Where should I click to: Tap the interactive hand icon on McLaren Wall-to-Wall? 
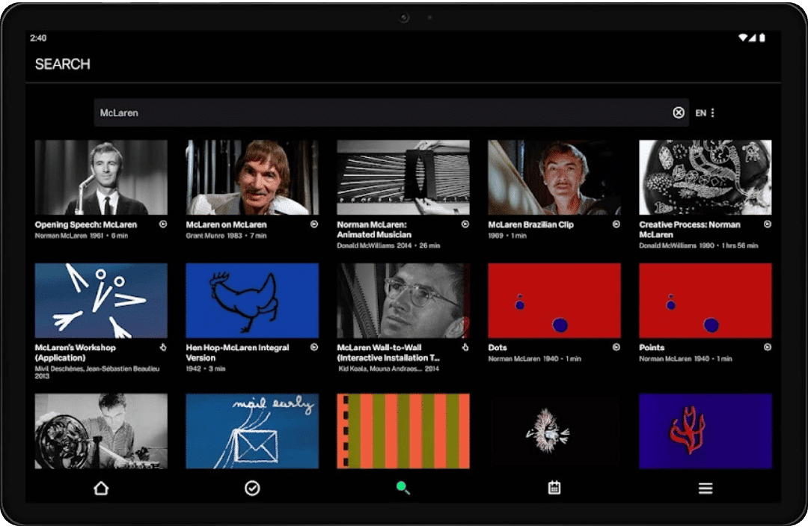tap(465, 347)
